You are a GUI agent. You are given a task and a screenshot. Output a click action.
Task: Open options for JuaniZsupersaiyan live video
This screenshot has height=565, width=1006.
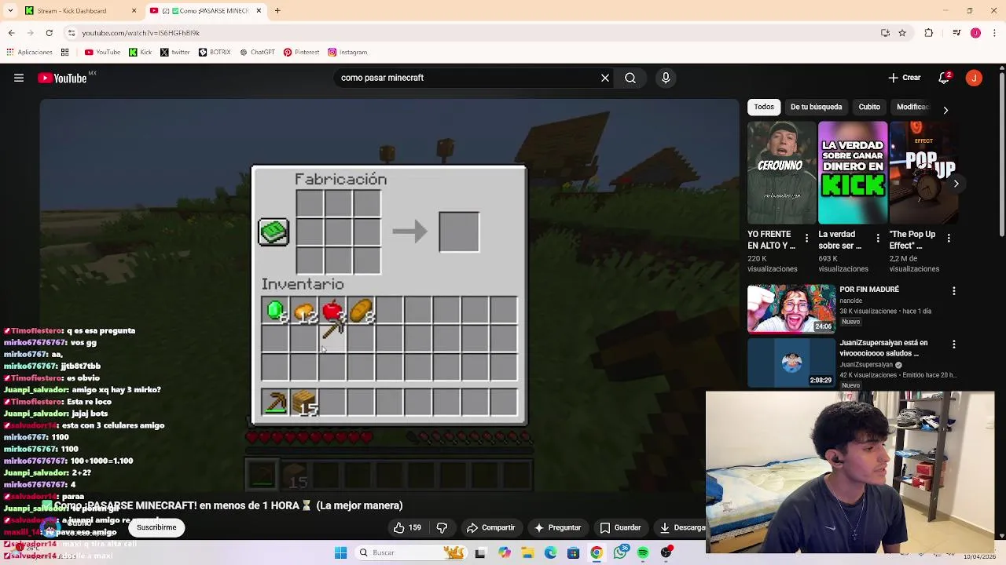click(x=954, y=344)
